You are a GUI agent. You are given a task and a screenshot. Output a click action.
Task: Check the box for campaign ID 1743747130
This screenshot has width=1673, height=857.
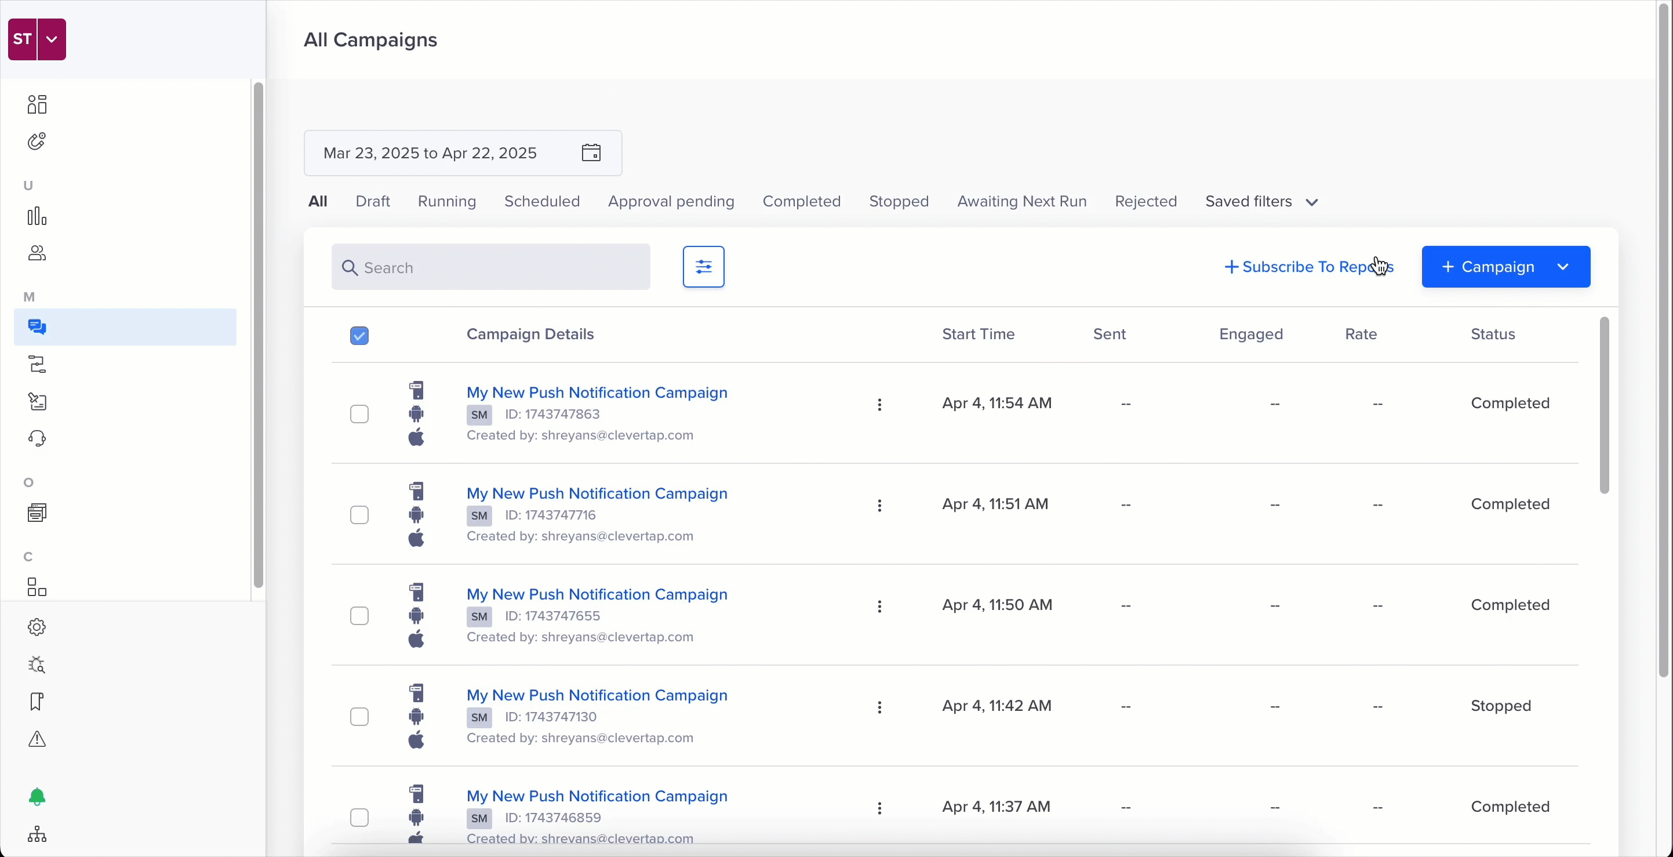coord(359,717)
